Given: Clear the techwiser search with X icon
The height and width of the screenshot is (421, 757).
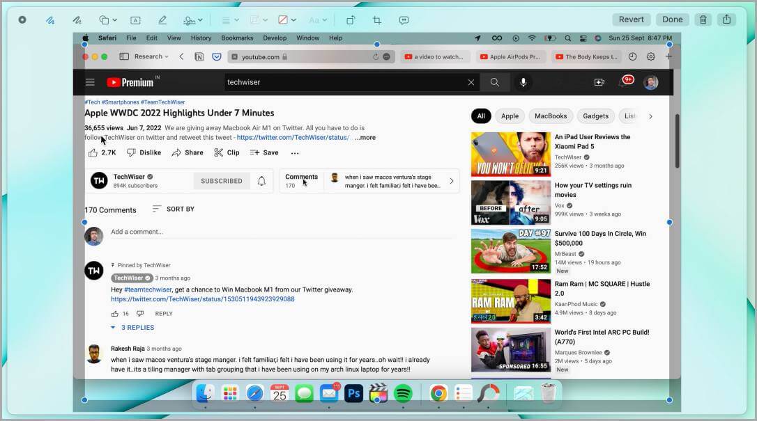Looking at the screenshot, I should coord(471,82).
